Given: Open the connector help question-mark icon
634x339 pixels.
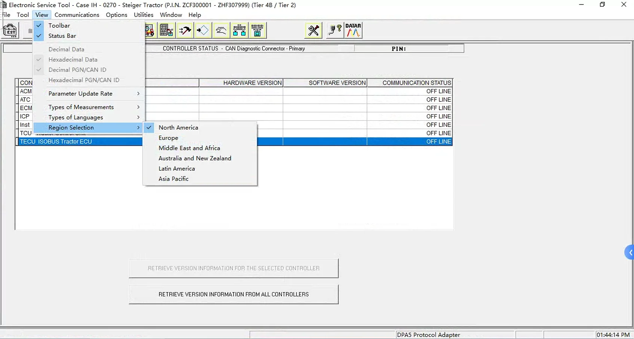Looking at the screenshot, I should pos(335,30).
